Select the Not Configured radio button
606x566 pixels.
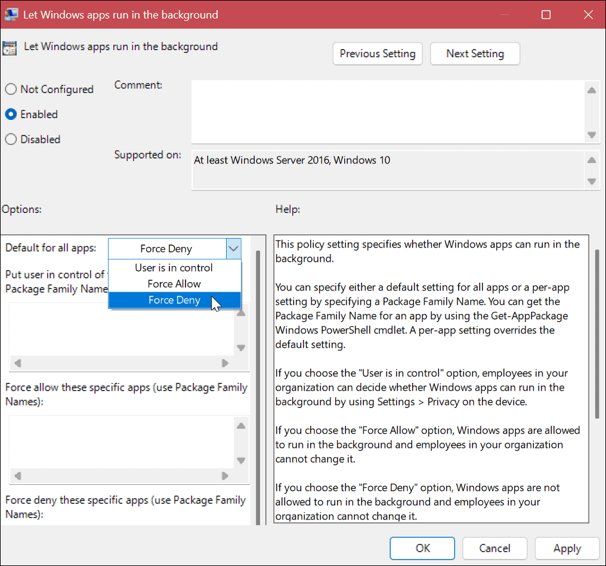[11, 89]
